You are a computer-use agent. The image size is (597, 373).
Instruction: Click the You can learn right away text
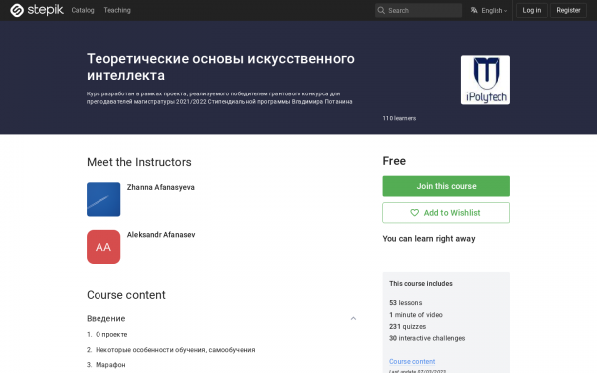[429, 239]
